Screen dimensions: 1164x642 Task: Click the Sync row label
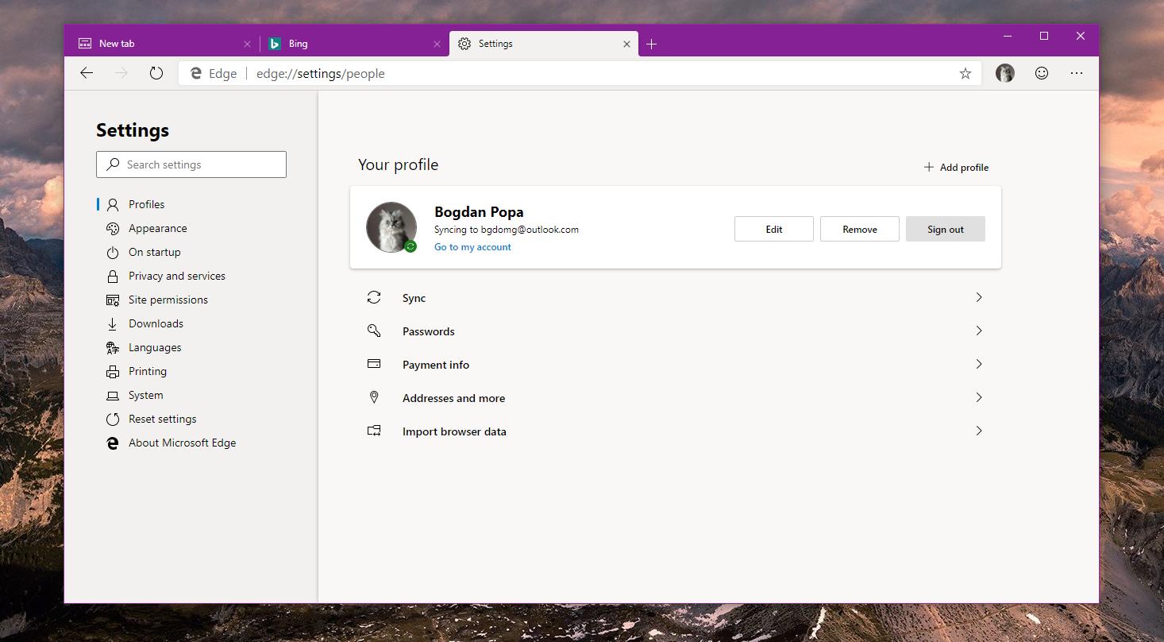coord(414,298)
